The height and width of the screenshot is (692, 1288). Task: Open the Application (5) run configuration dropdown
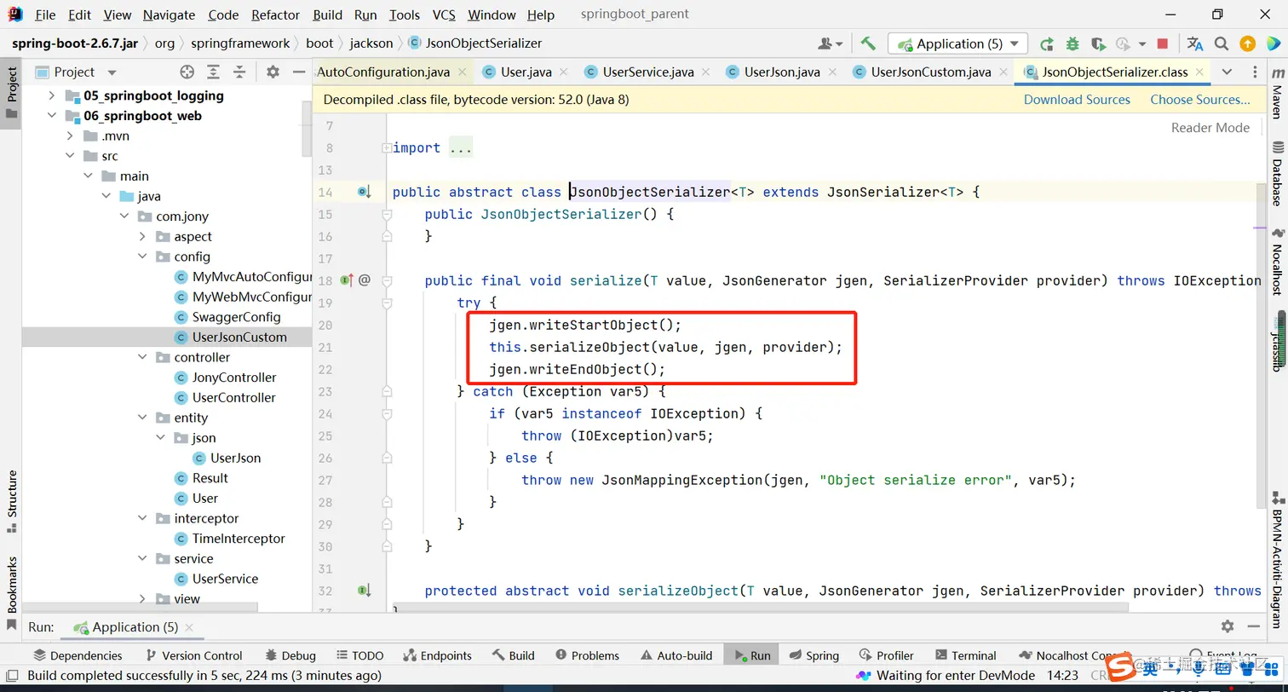tap(957, 43)
